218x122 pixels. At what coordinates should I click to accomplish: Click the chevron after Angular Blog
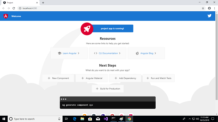coord(155,53)
